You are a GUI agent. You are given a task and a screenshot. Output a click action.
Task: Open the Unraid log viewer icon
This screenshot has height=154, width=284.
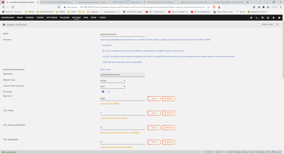(274, 18)
